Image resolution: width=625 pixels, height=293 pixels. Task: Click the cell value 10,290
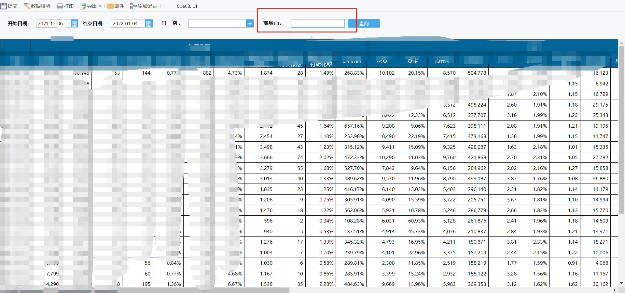tap(387, 158)
